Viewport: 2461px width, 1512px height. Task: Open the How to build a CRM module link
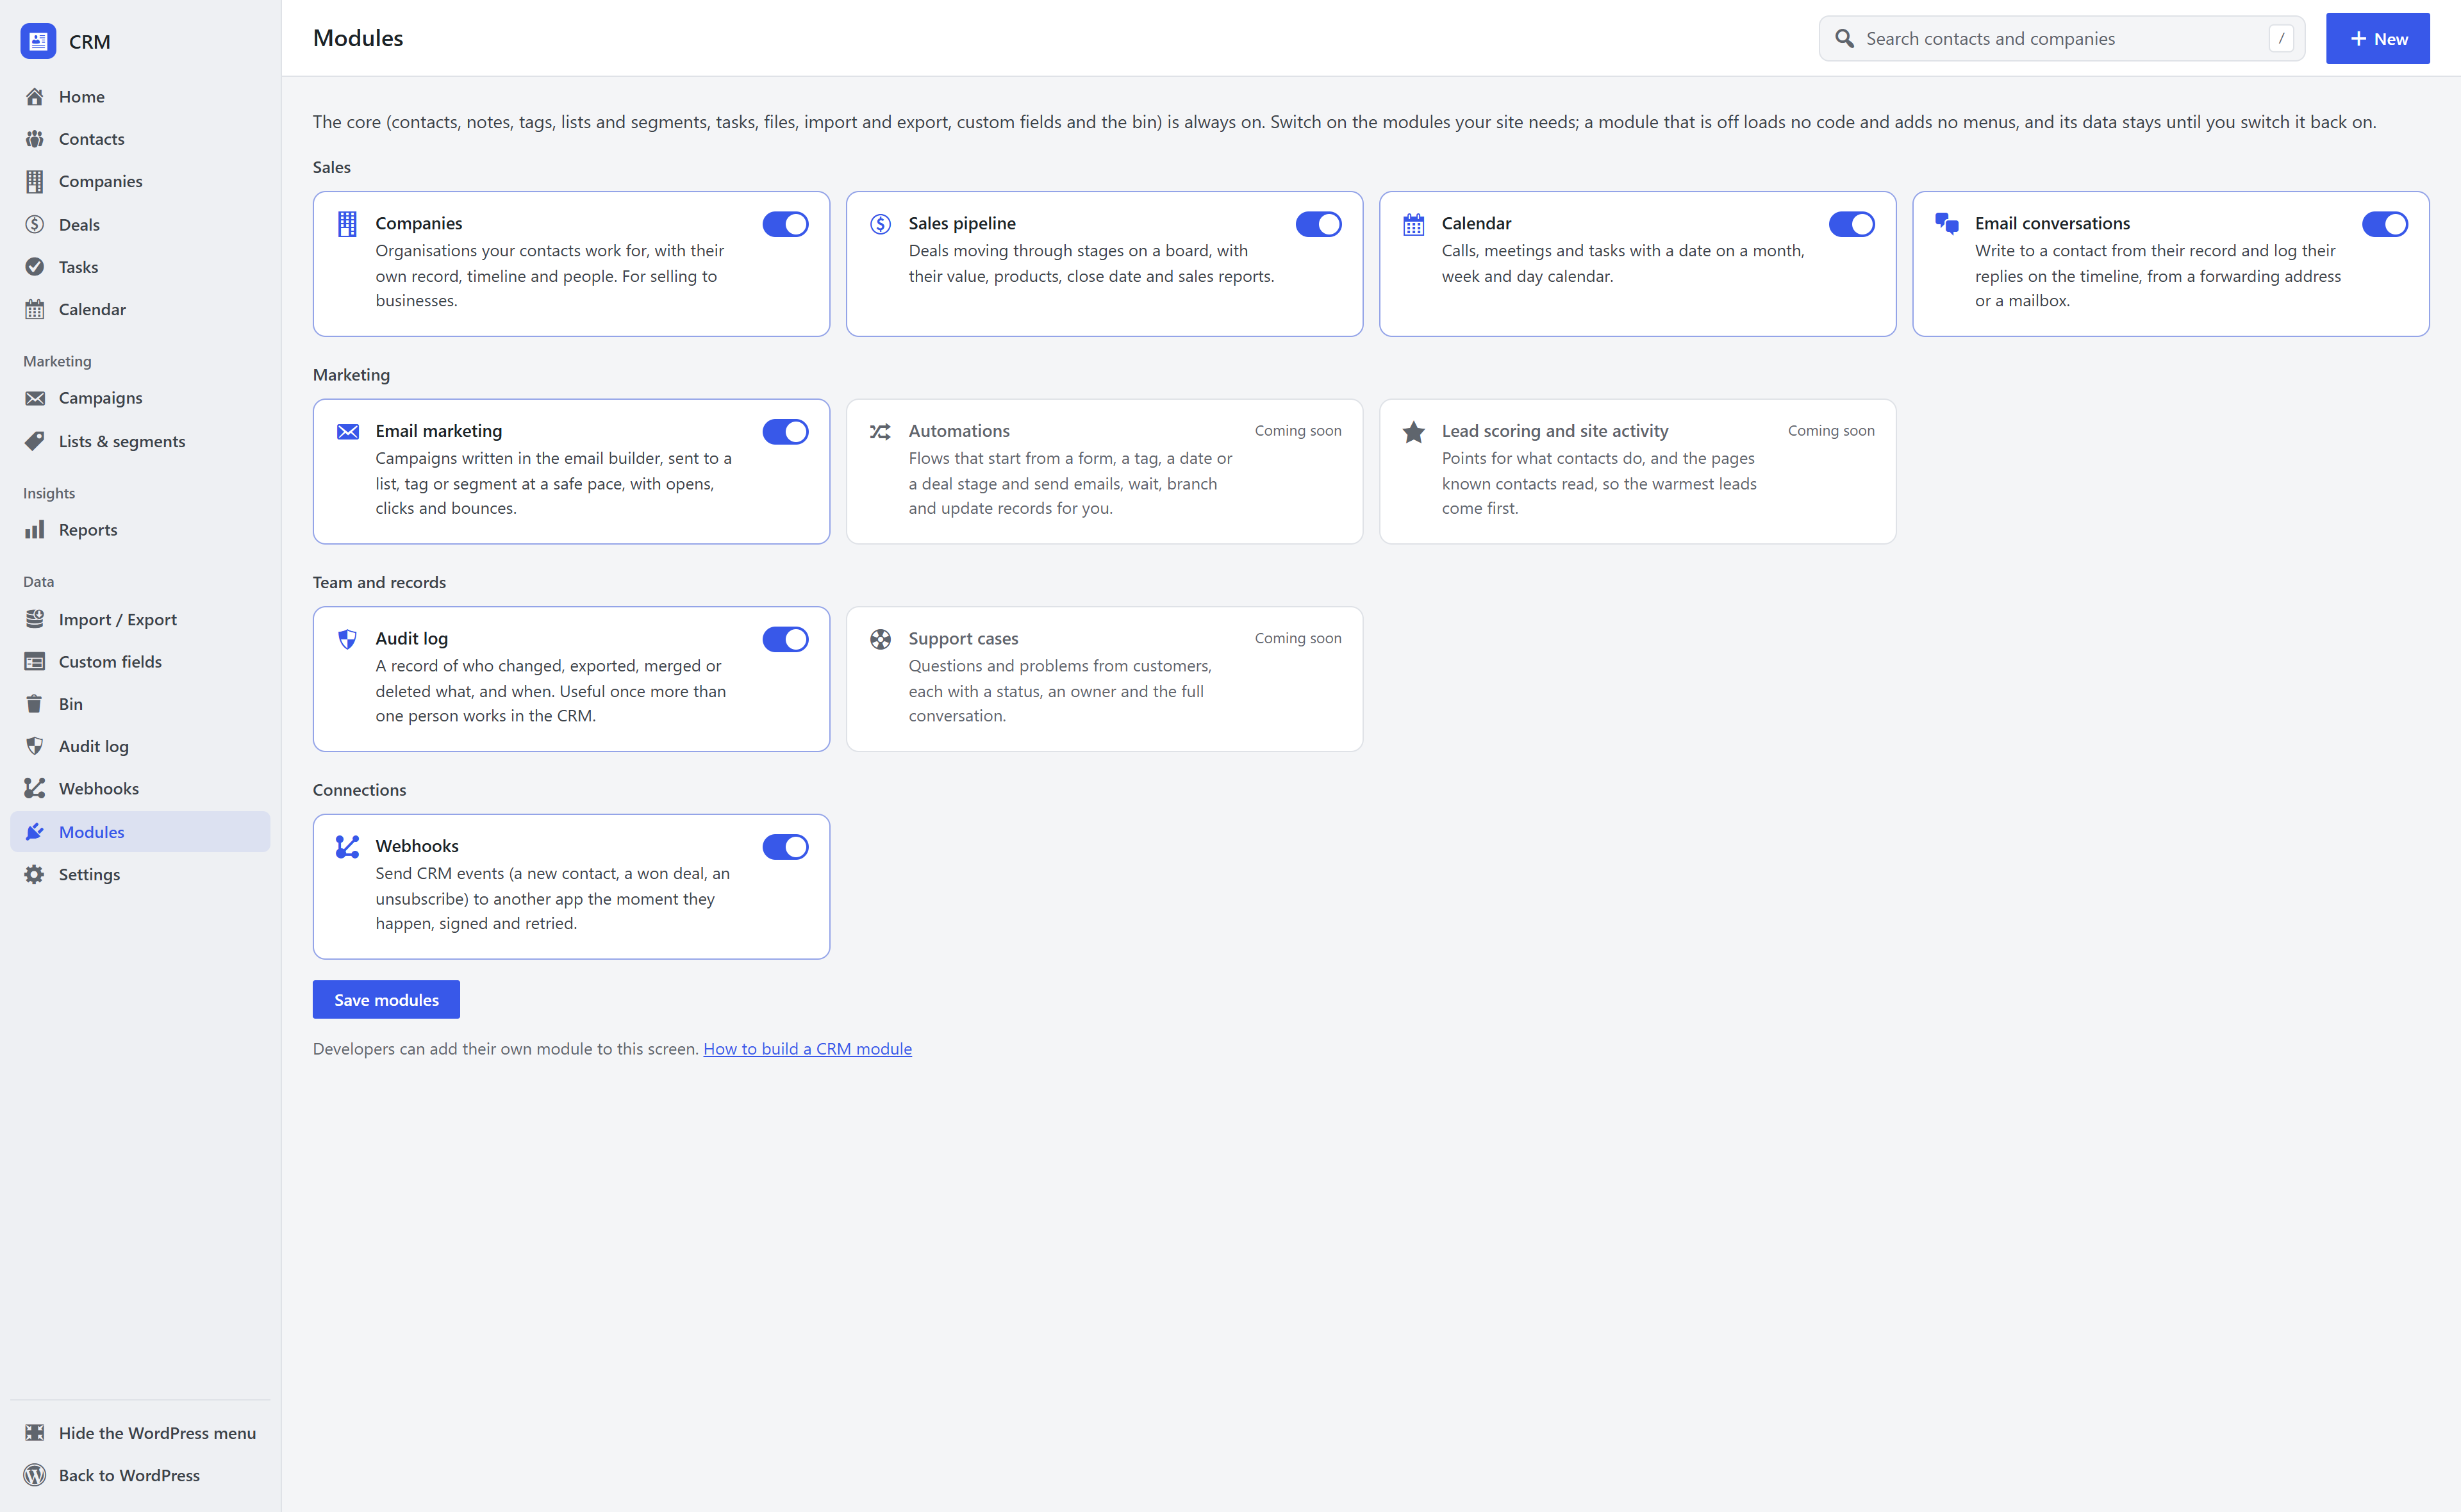(807, 1048)
